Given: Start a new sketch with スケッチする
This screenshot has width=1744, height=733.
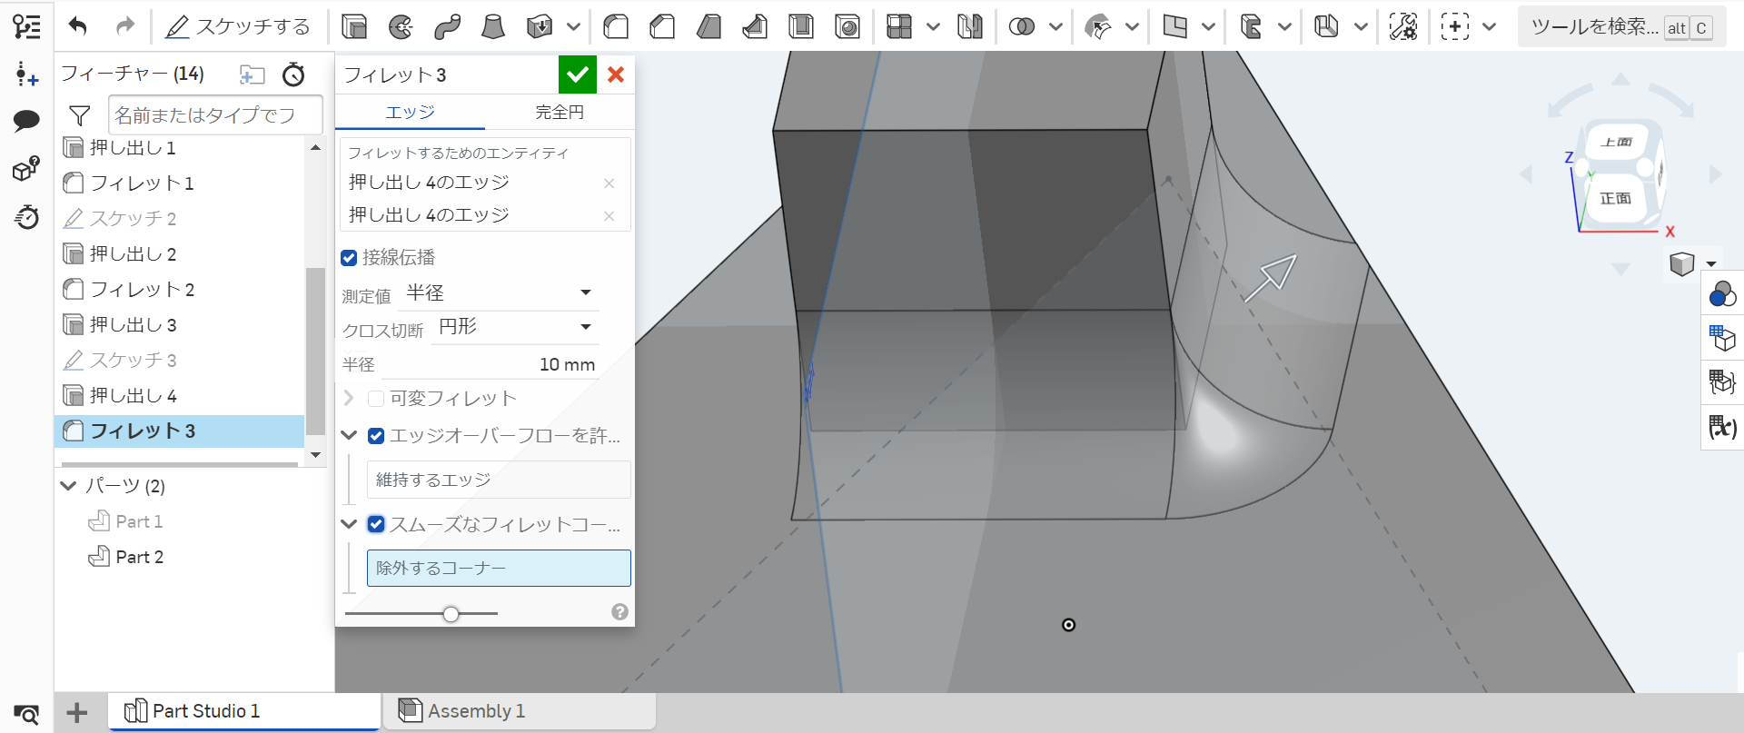Looking at the screenshot, I should (x=237, y=27).
